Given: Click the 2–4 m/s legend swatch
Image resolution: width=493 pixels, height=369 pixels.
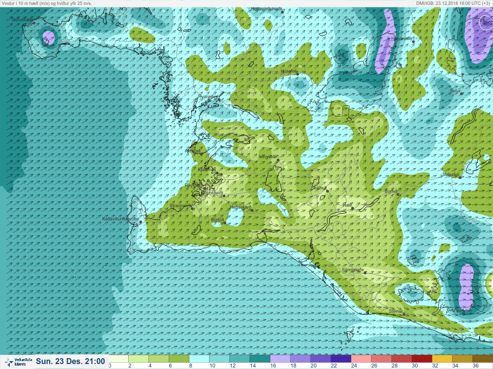Looking at the screenshot, I should pyautogui.click(x=139, y=359).
